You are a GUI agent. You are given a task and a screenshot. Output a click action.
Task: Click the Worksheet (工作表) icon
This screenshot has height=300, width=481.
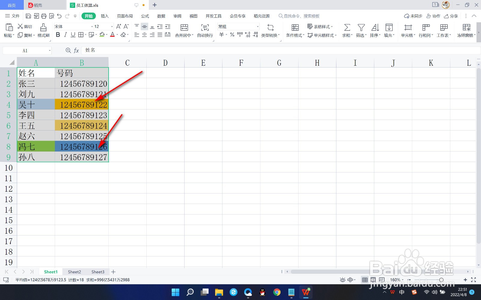pyautogui.click(x=444, y=28)
